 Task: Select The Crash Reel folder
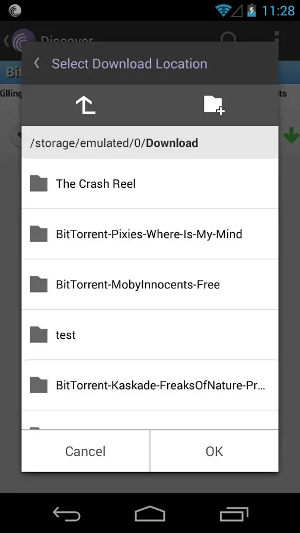150,184
